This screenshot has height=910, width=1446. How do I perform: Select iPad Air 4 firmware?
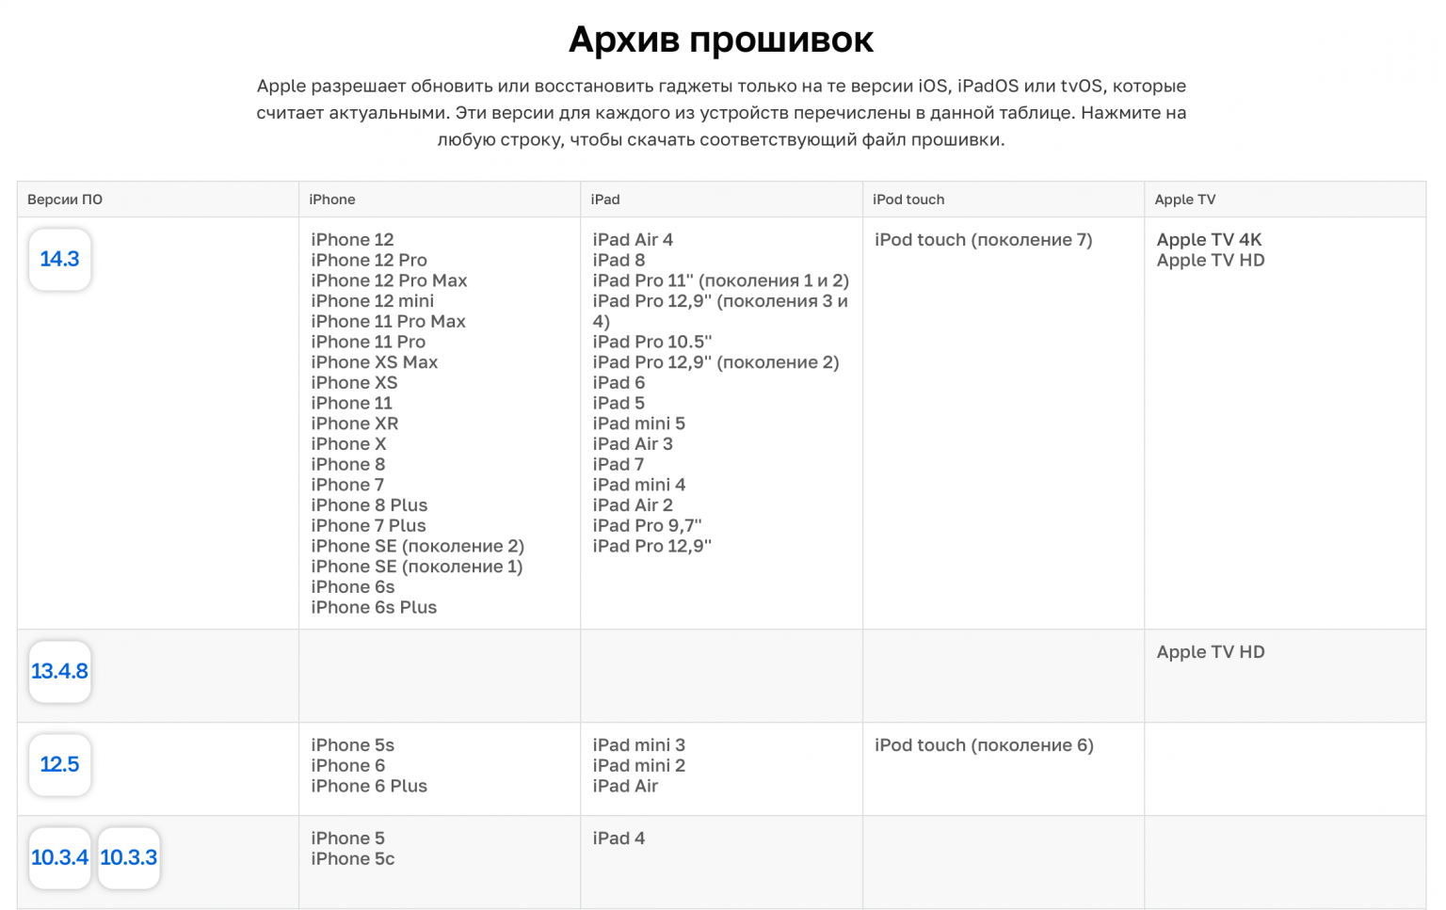point(633,240)
